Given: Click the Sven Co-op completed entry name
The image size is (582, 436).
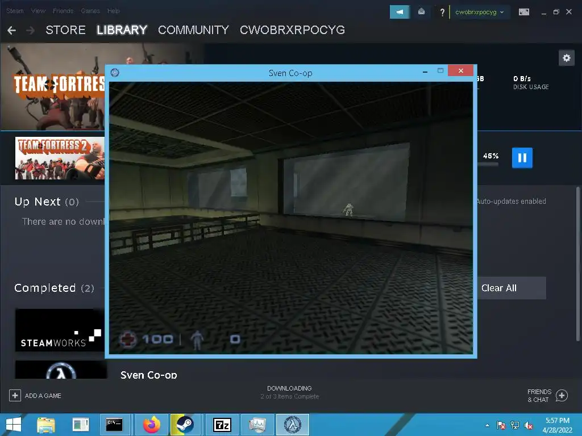Looking at the screenshot, I should pos(148,375).
